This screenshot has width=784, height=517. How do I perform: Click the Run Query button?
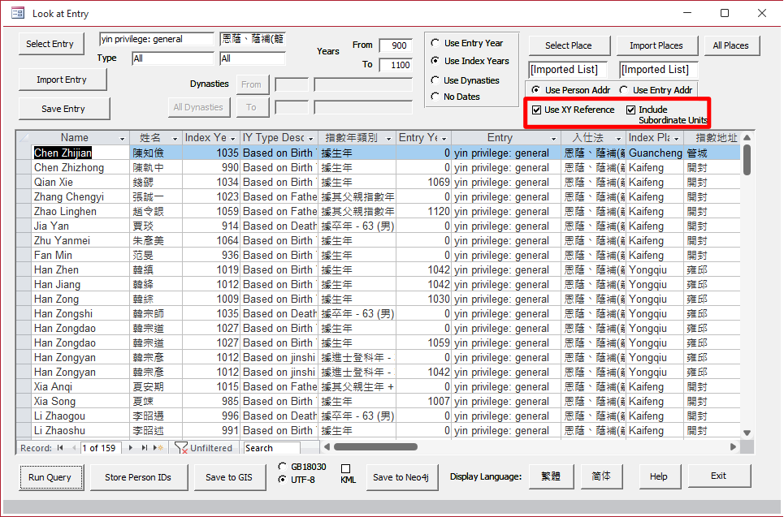(x=50, y=477)
